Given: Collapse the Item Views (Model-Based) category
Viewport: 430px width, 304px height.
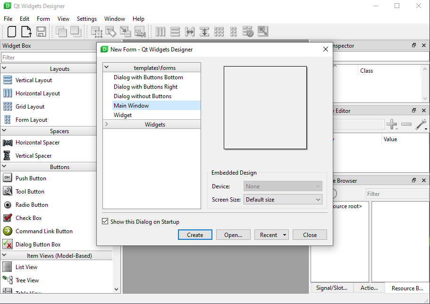Looking at the screenshot, I should [4, 254].
